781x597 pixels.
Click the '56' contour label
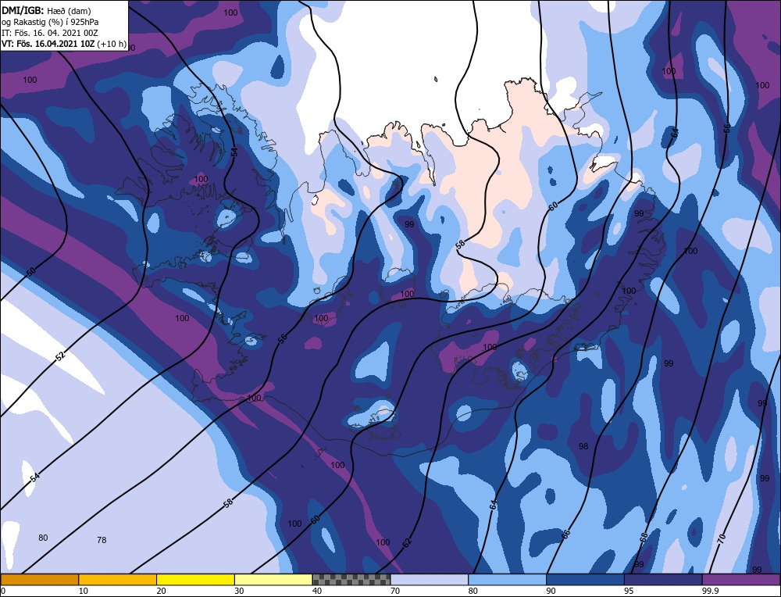tap(282, 339)
